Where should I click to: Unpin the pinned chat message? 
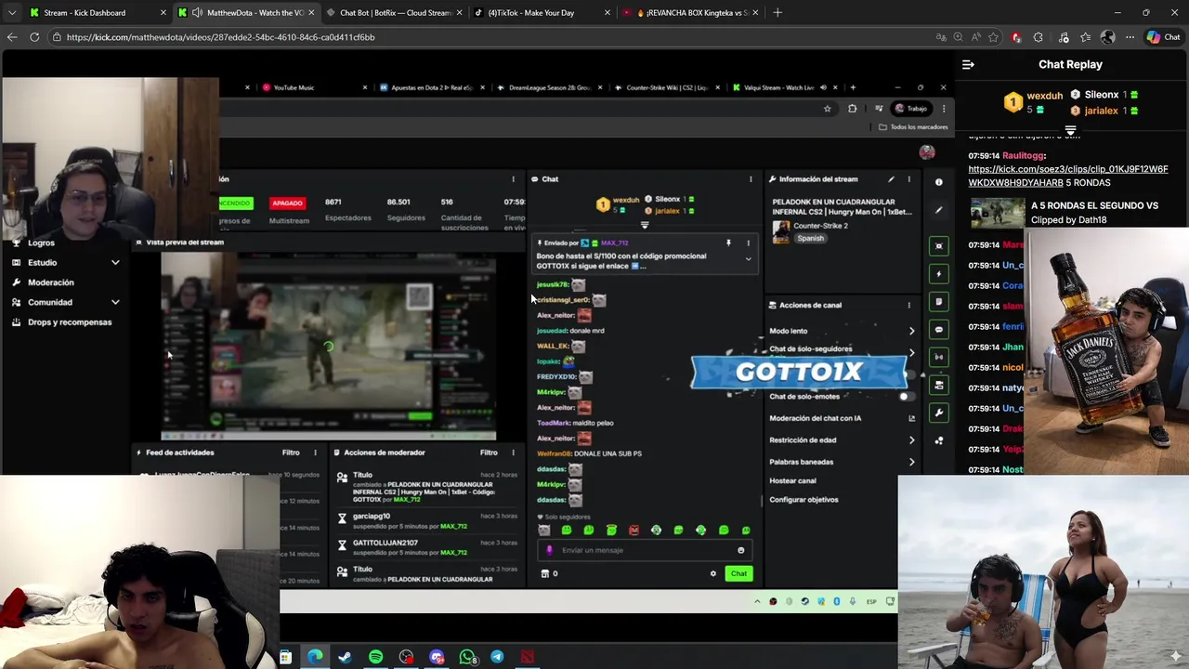728,243
